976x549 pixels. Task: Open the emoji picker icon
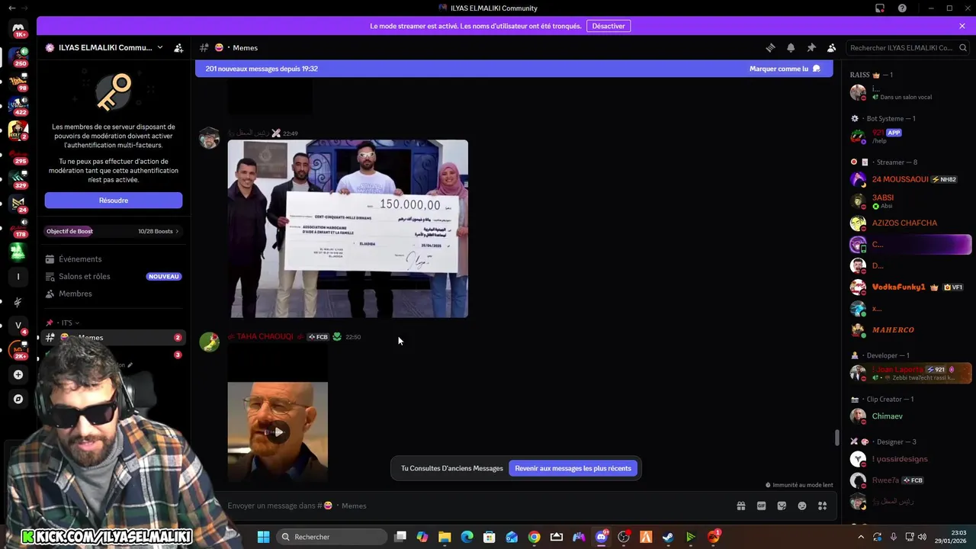coord(802,506)
